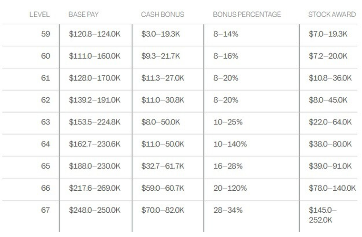Click the $217.6–269.0K base pay cell
Image resolution: width=362 pixels, height=237 pixels.
[95, 188]
